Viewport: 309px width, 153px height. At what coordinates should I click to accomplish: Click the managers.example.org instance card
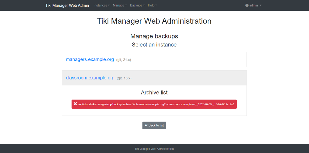coord(154,59)
